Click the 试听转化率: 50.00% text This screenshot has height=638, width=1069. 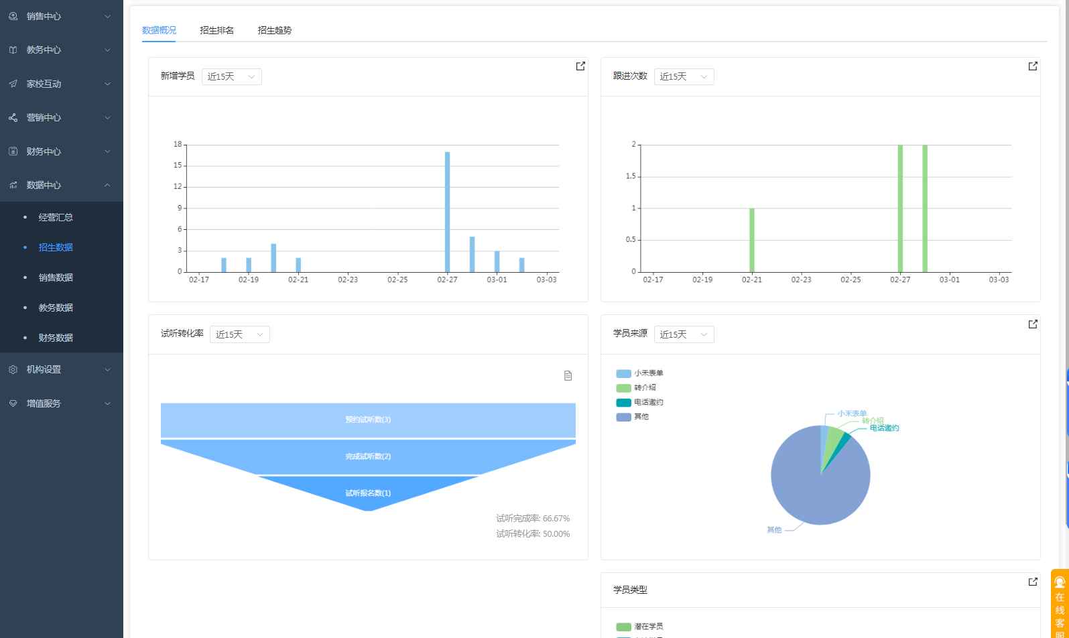[x=533, y=534]
